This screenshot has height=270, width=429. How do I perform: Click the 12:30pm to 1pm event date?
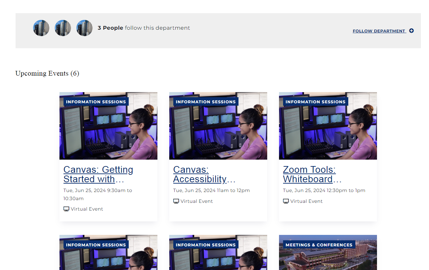(x=324, y=190)
